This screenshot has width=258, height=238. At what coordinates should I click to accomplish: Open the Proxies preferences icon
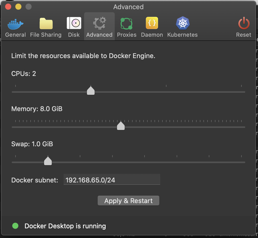point(126,24)
